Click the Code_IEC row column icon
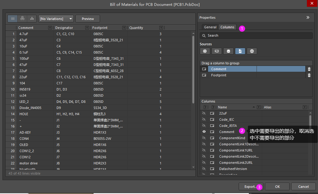Screen dimensions: 318x194 click(212, 119)
